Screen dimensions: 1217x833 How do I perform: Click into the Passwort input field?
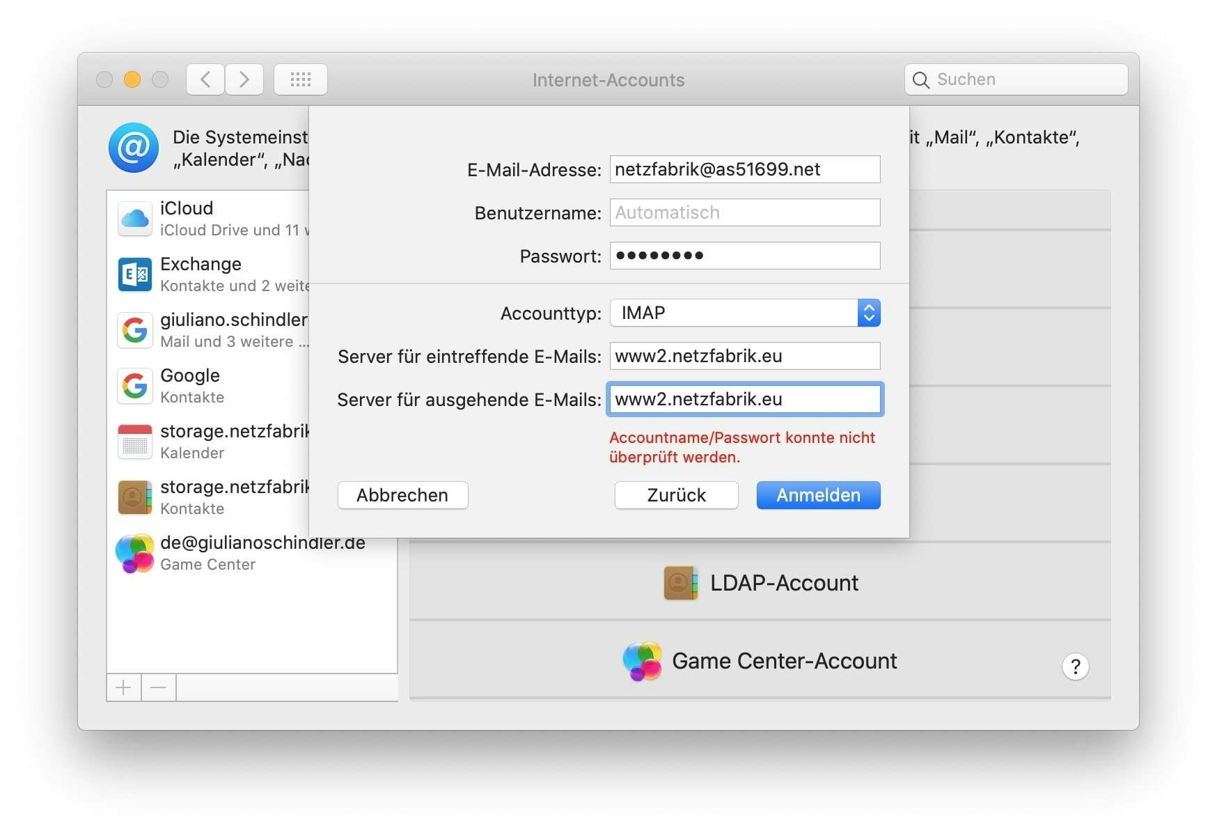point(744,256)
